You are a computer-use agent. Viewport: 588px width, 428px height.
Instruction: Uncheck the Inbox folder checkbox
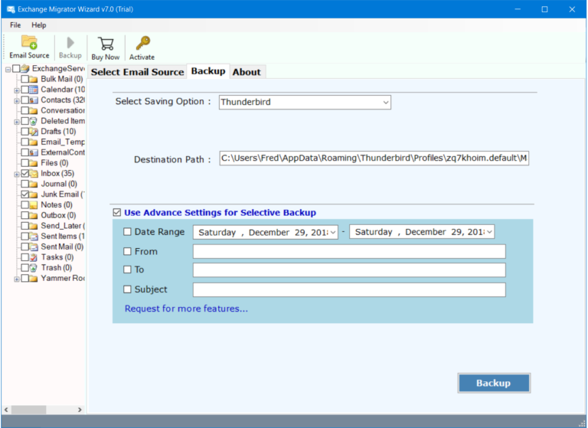24,173
